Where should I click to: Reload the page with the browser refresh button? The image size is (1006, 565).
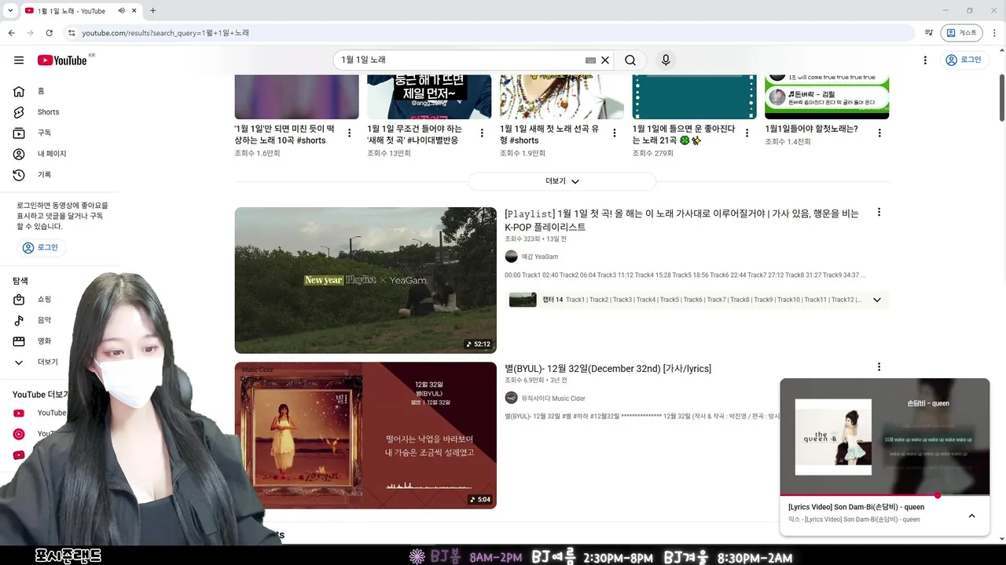[49, 33]
